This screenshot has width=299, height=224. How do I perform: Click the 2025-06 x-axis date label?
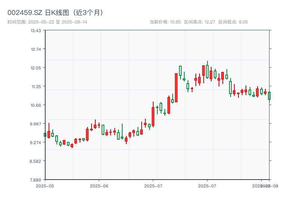[x=99, y=186]
